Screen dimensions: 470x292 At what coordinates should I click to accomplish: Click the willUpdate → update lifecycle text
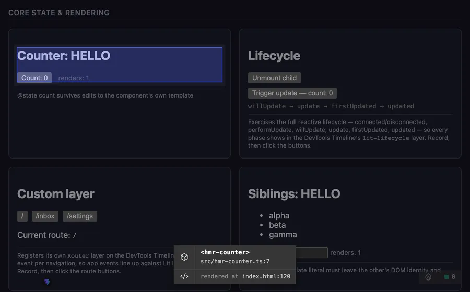coord(331,106)
